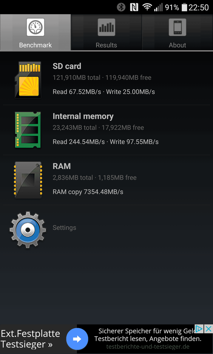Close the advertisement with the X
Viewport: 213px width, 354px height.
click(208, 329)
